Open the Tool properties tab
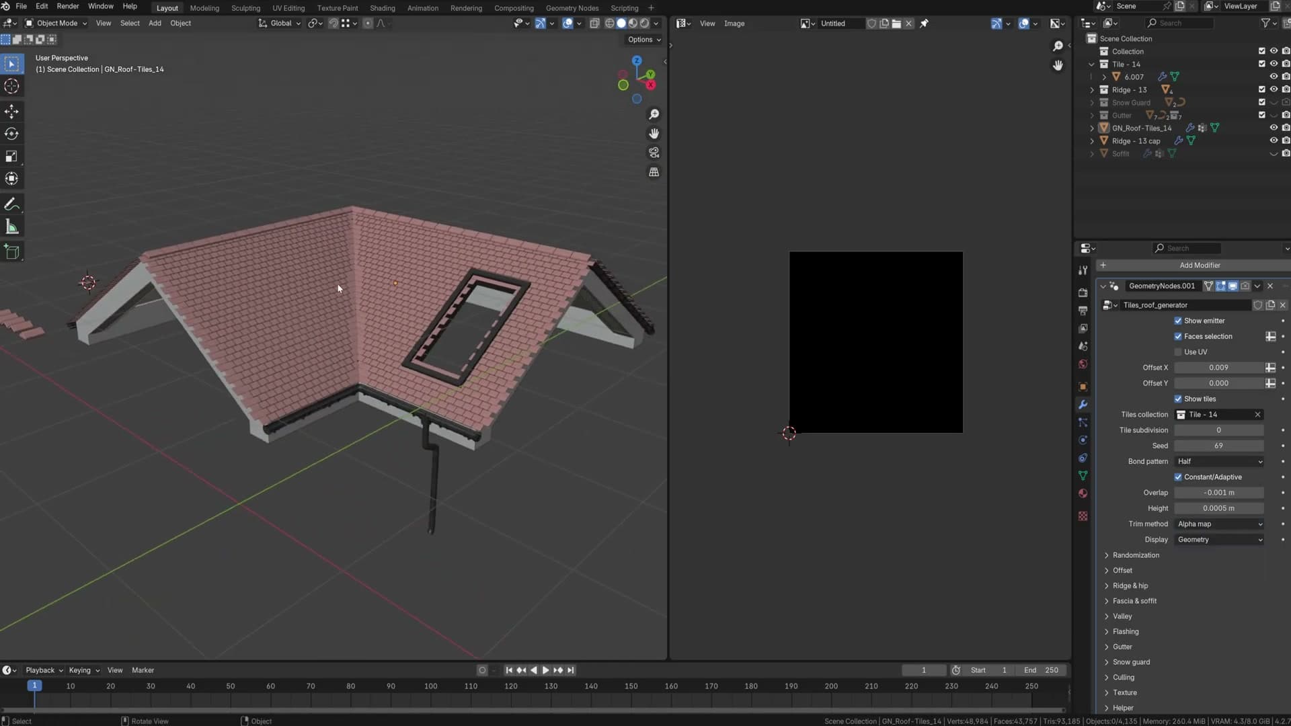 [1083, 270]
